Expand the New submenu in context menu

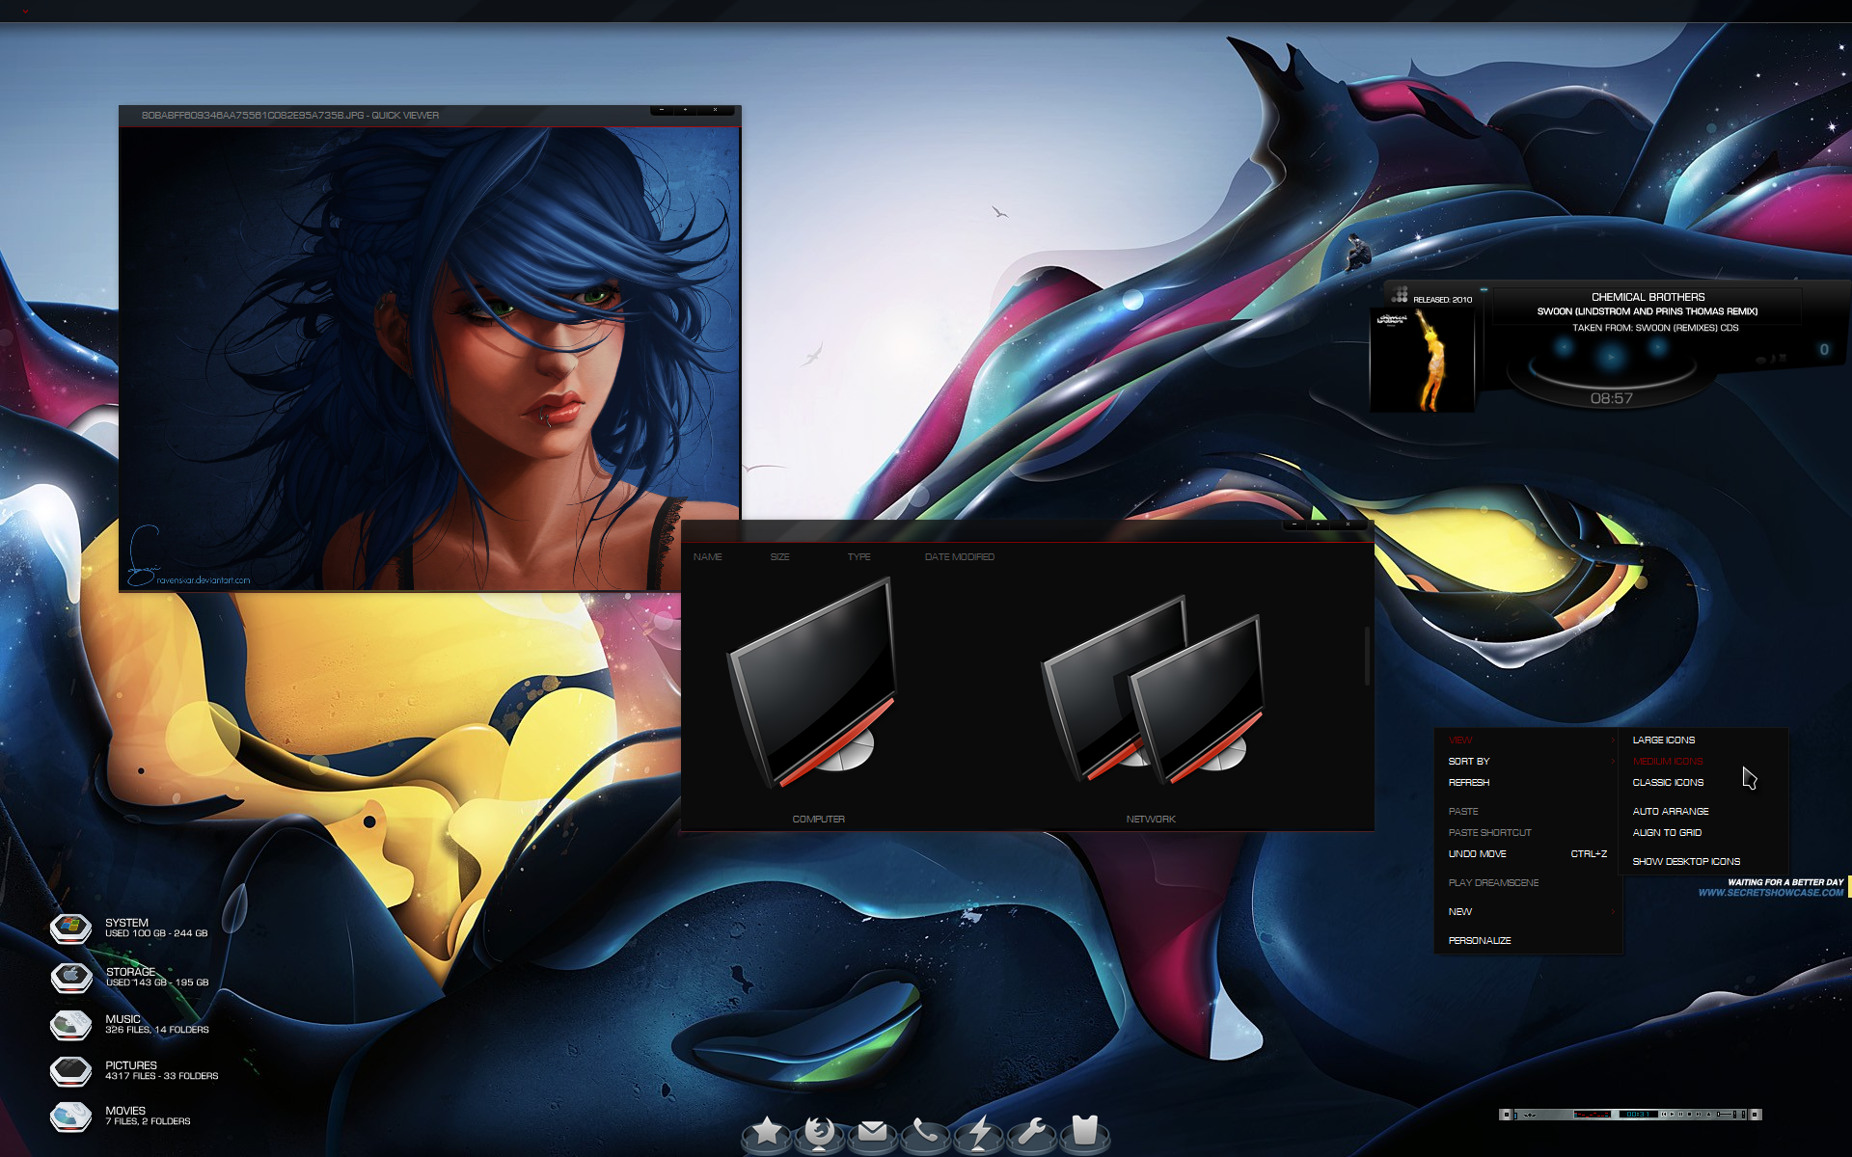click(x=1530, y=912)
